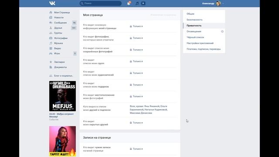Click the gear icon next to Оповещения
This screenshot has width=279, height=157.
click(x=222, y=31)
